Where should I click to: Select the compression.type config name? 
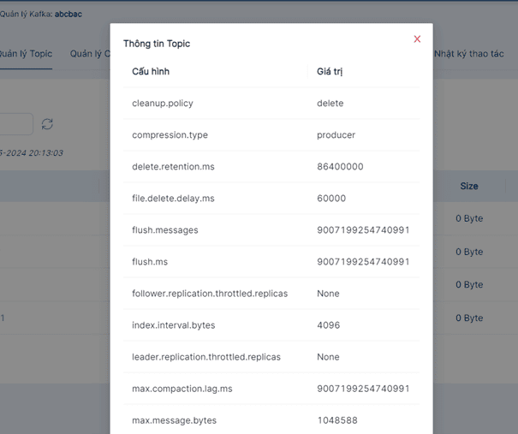point(170,135)
